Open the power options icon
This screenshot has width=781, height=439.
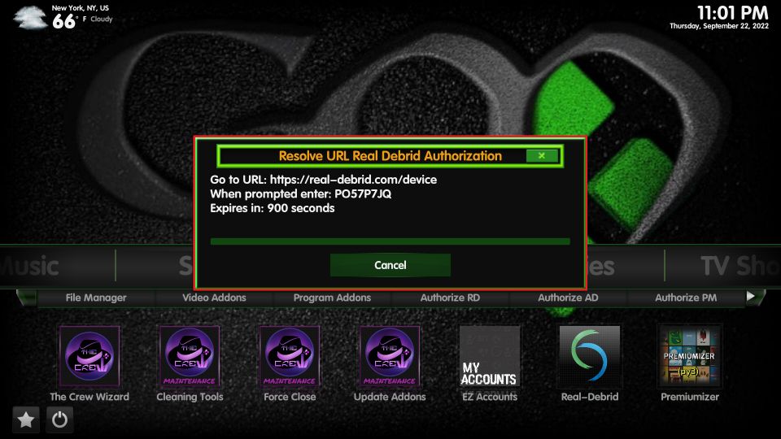tap(59, 420)
